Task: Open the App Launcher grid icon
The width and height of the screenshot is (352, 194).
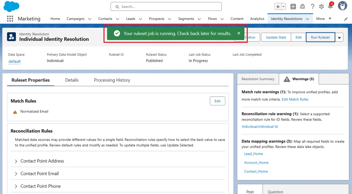Action: 10,19
